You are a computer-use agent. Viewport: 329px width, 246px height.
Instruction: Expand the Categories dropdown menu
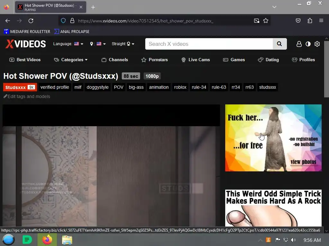point(71,60)
